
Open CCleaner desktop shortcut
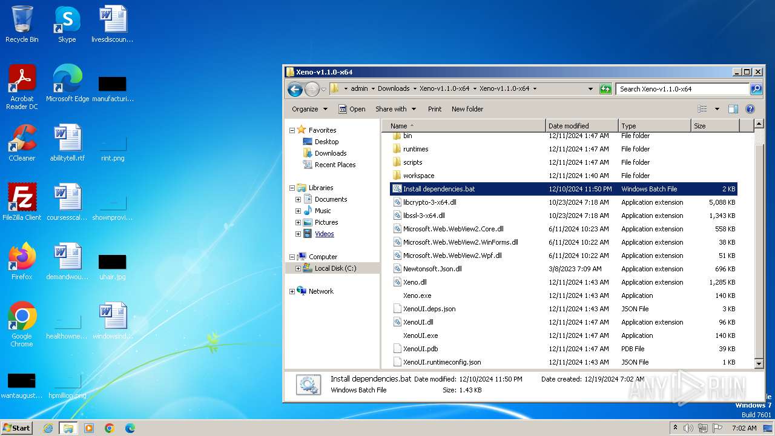tap(22, 143)
